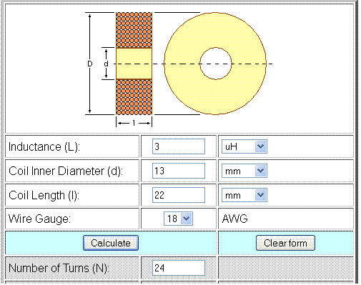
Task: Click the 'AWG' unit text
Action: coord(235,219)
